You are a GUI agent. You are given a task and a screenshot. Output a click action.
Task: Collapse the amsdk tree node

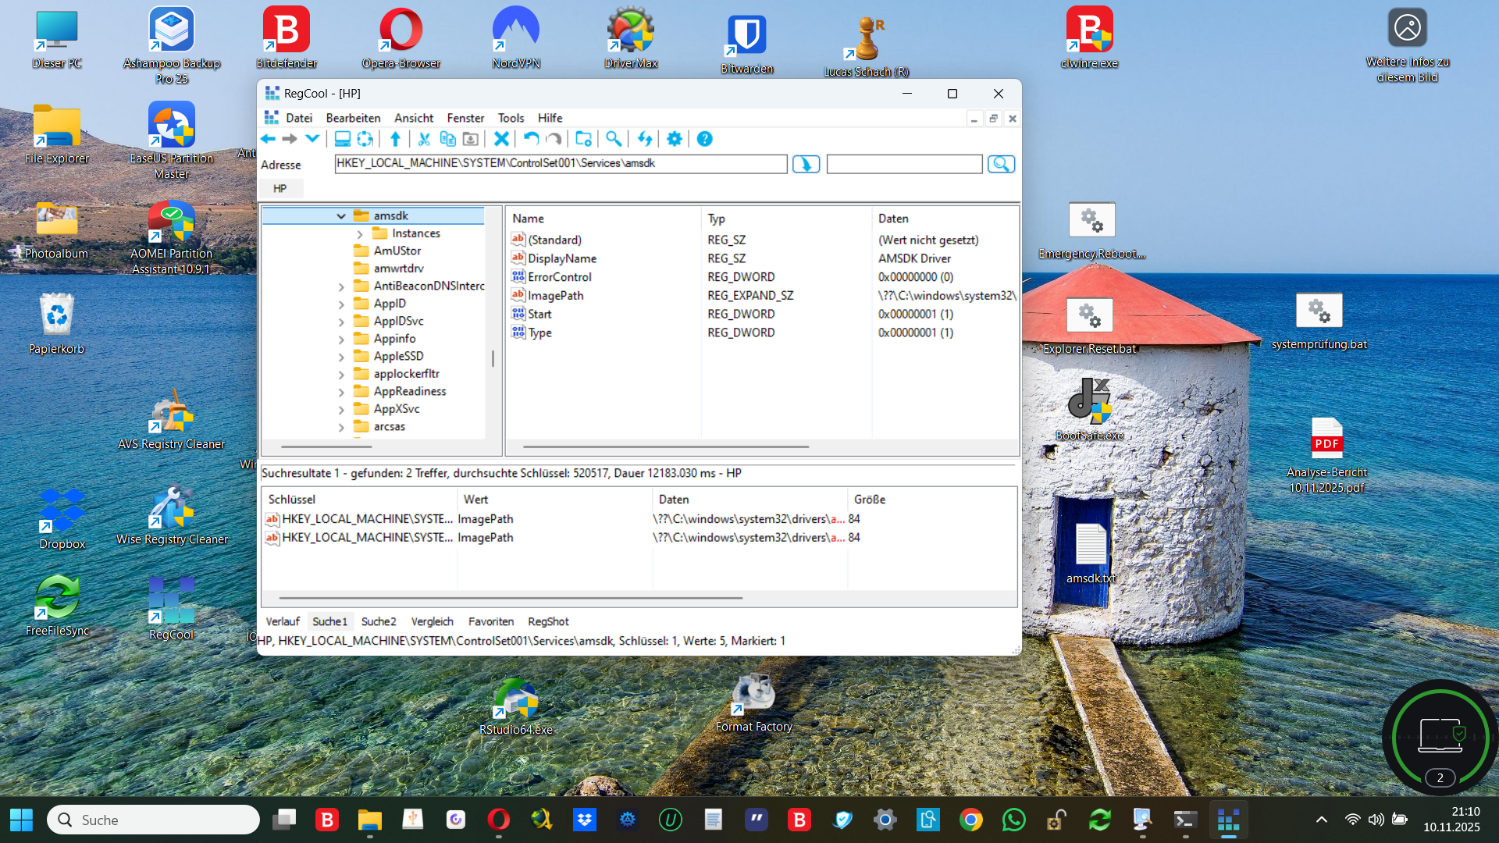341,216
